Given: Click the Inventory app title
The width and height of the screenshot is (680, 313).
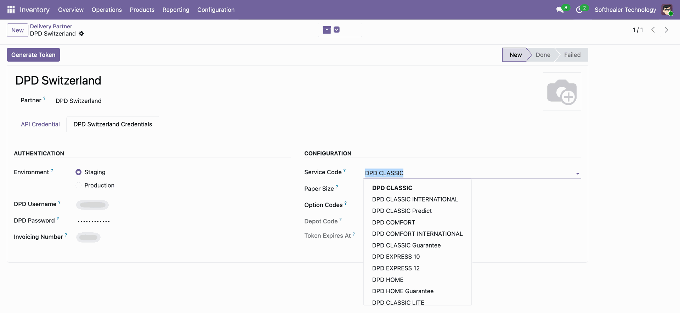Looking at the screenshot, I should [x=35, y=10].
